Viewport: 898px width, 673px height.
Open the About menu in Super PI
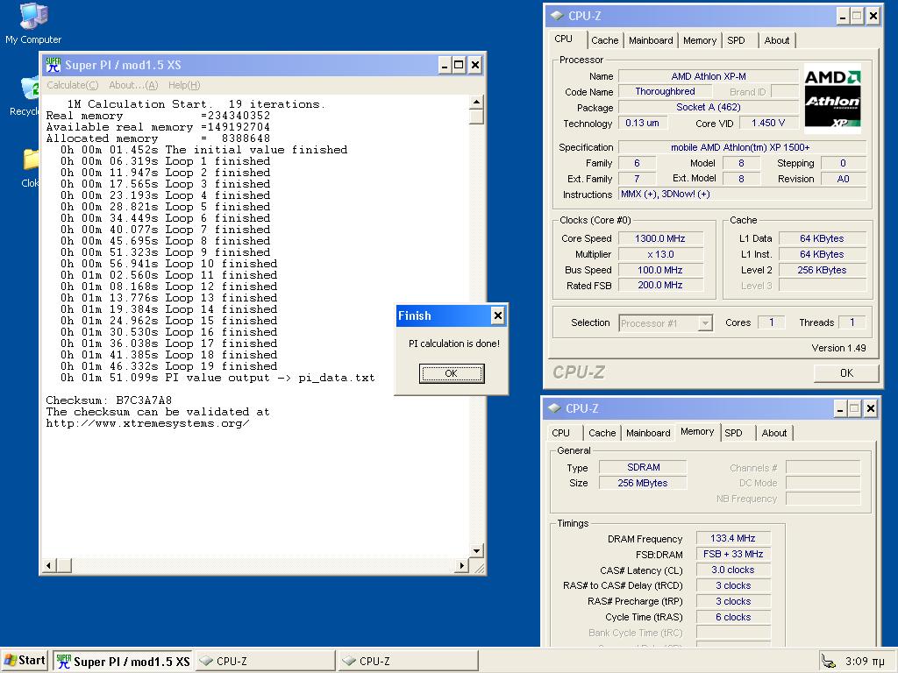pos(133,85)
